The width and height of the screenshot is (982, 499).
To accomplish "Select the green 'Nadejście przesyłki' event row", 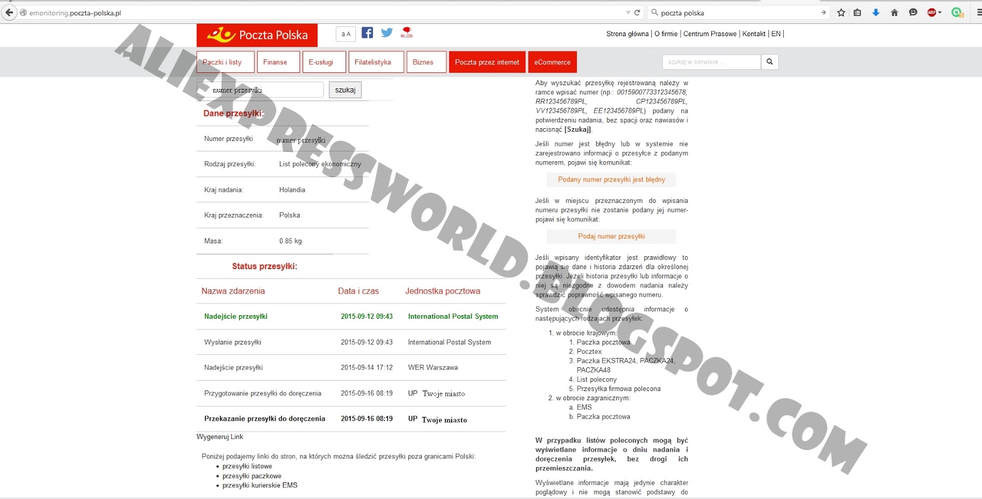I will tap(351, 316).
